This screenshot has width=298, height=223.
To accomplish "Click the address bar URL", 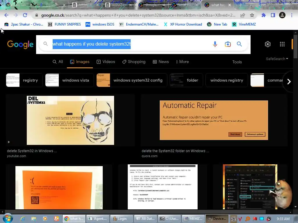I will click(x=138, y=15).
